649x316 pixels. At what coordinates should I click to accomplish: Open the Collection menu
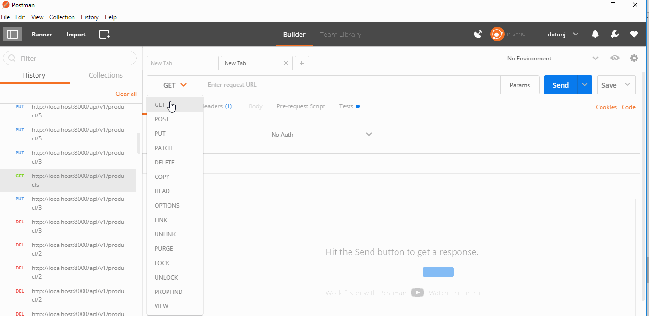click(x=62, y=17)
